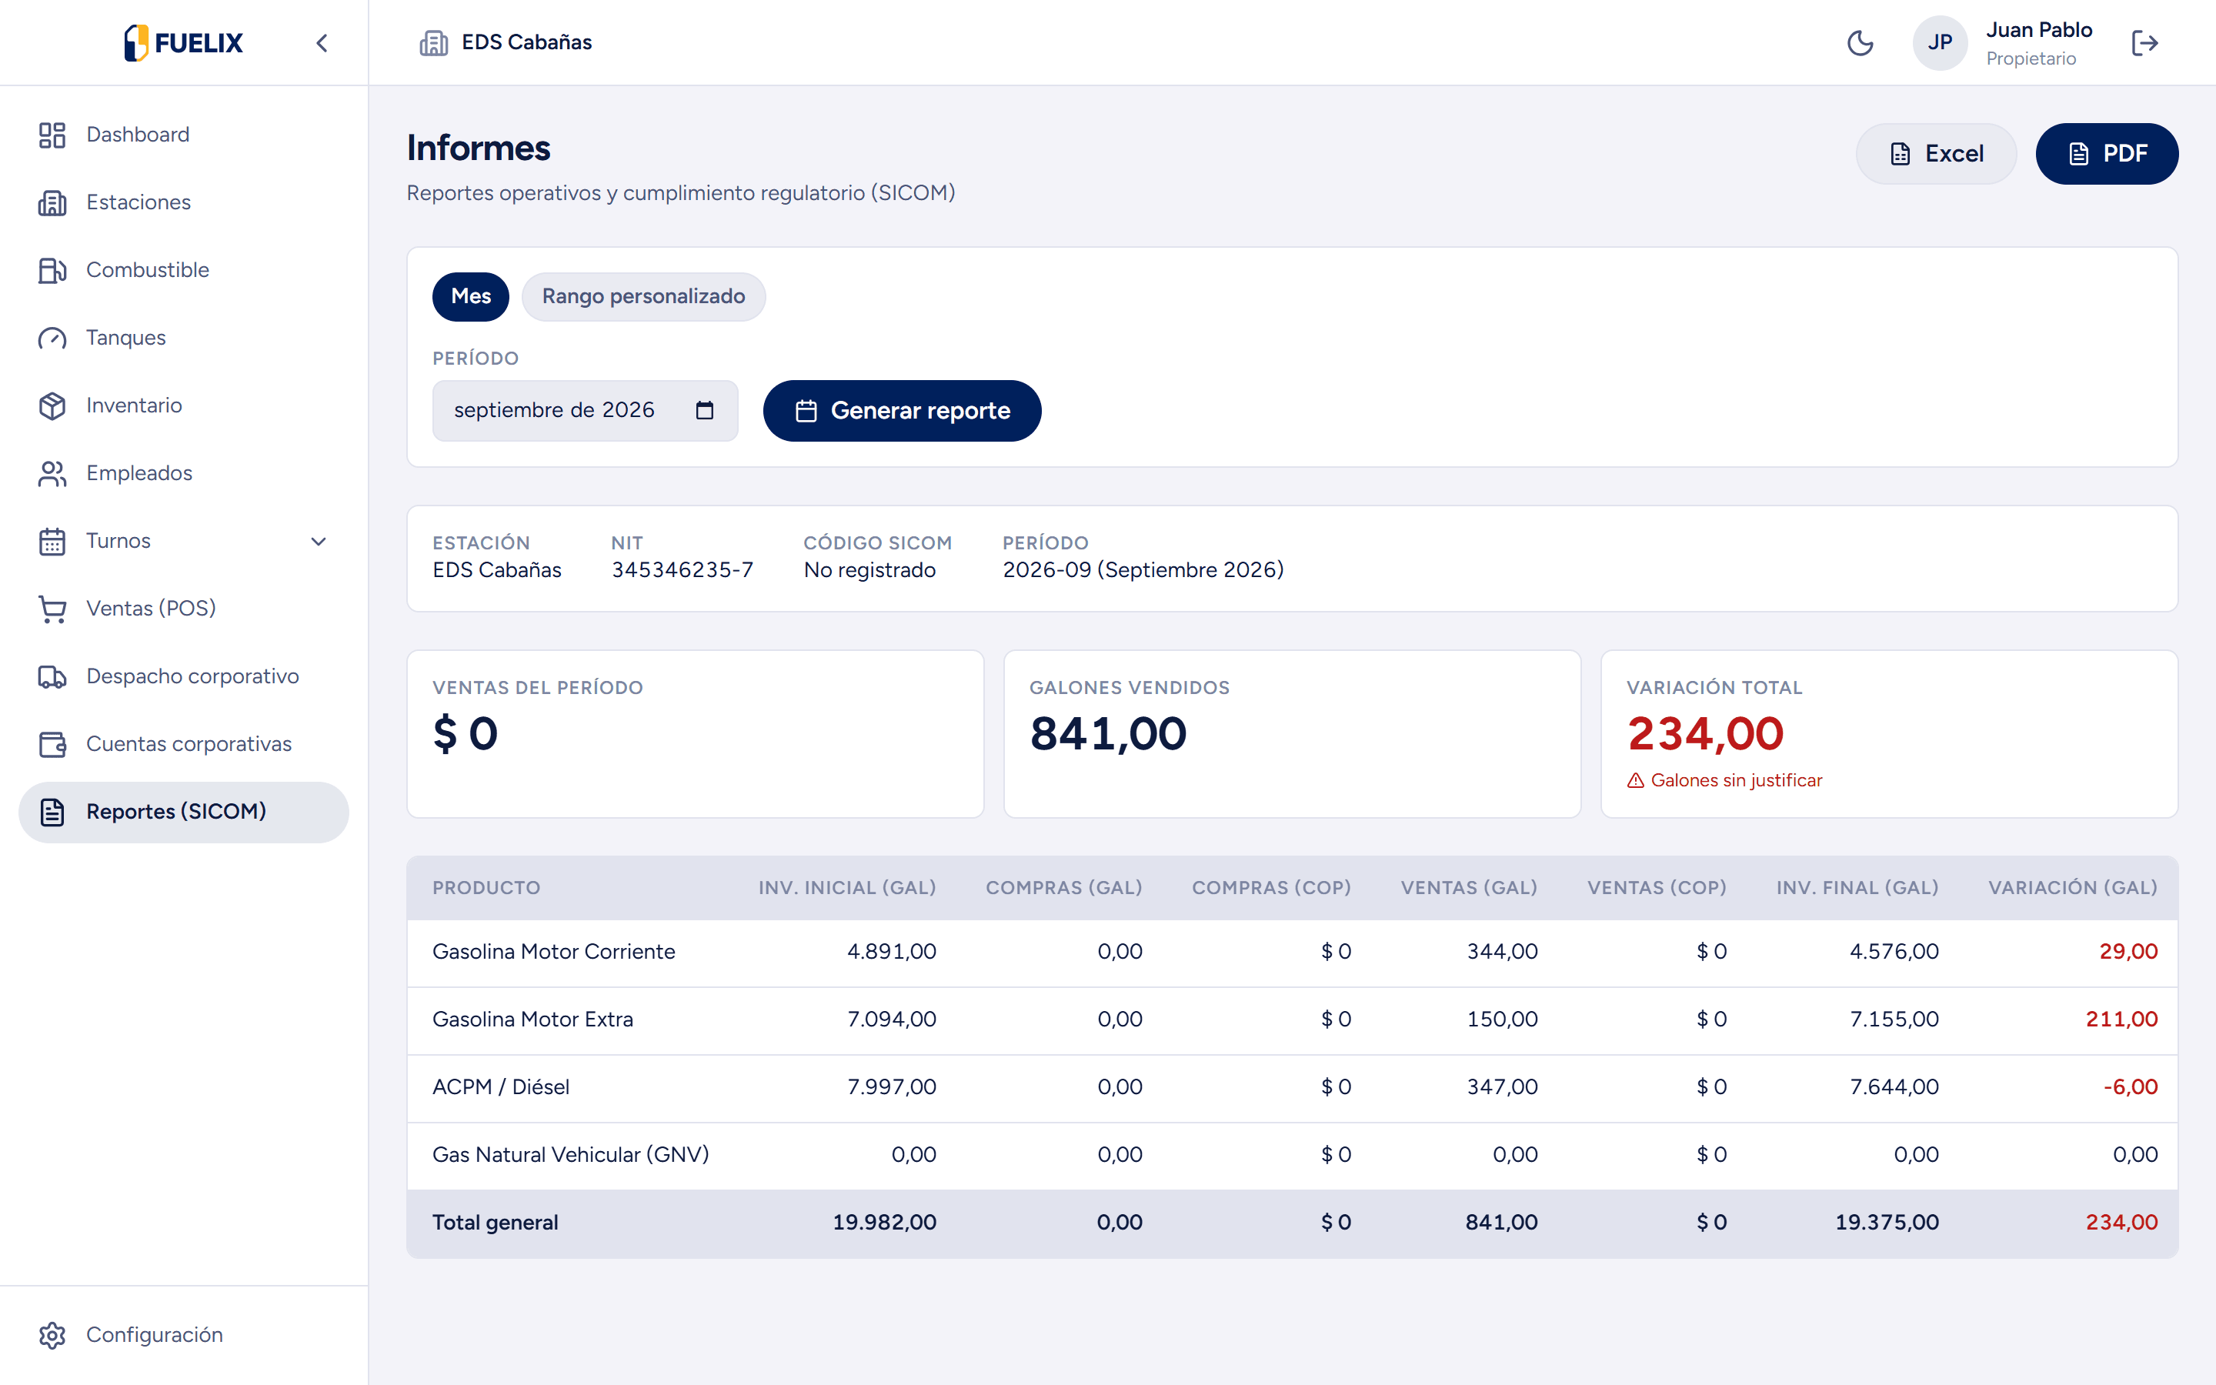
Task: Click the Dashboard grid icon
Action: pyautogui.click(x=52, y=135)
